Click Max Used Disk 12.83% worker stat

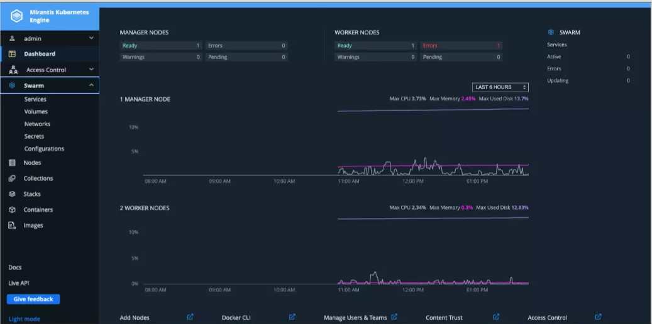coord(502,207)
